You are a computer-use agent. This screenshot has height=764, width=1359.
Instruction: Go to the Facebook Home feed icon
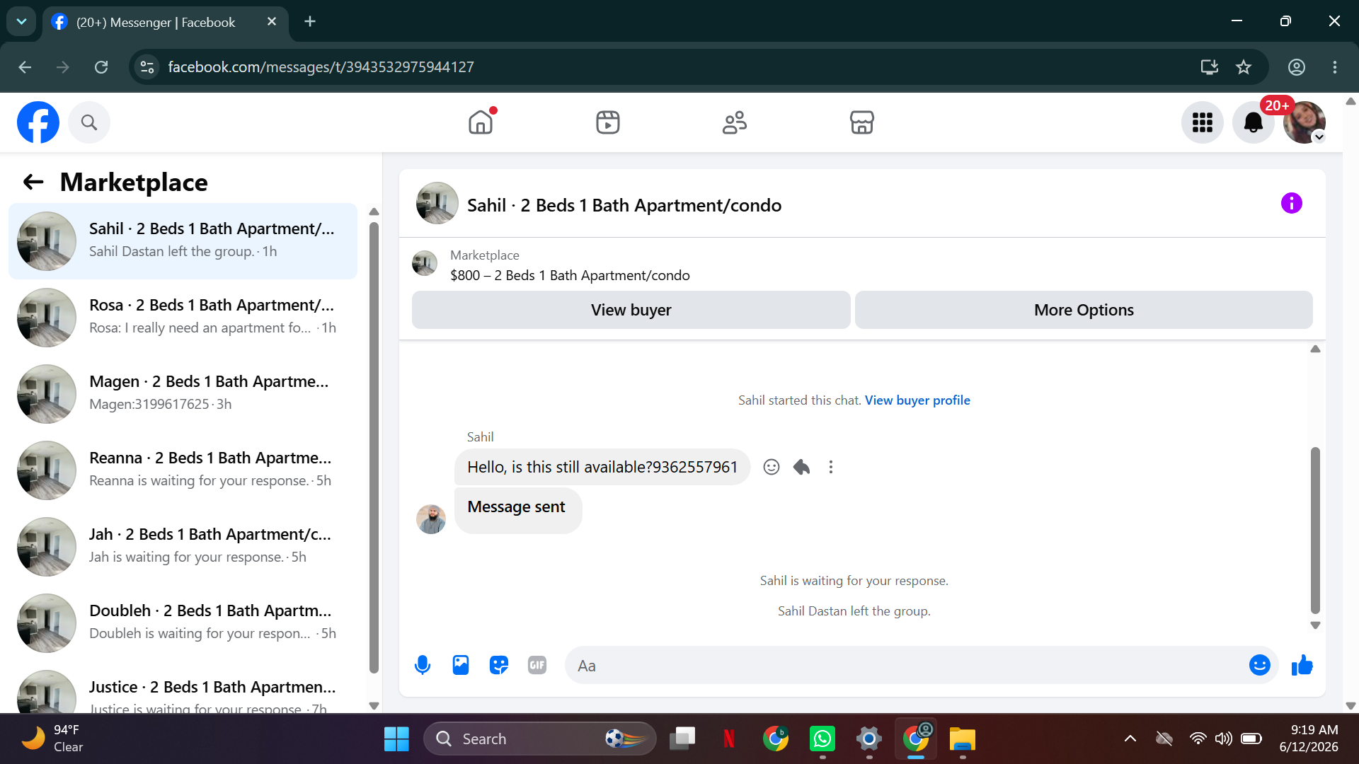[481, 122]
